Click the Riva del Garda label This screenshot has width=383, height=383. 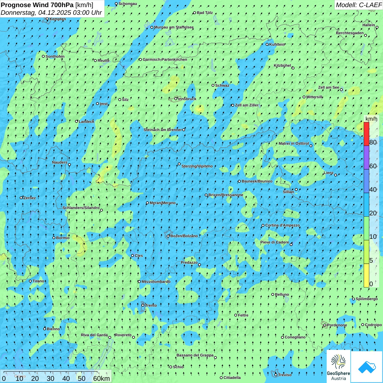[94, 335]
